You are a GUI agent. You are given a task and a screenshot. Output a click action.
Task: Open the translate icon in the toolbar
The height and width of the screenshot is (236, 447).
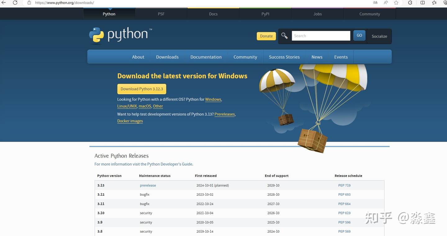click(375, 2)
